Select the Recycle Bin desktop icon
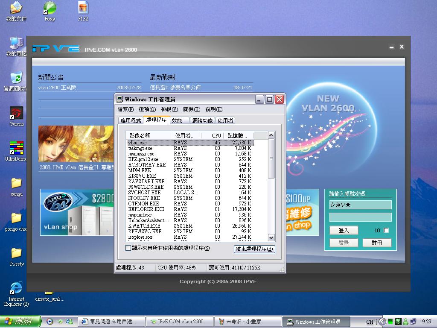 point(16,78)
